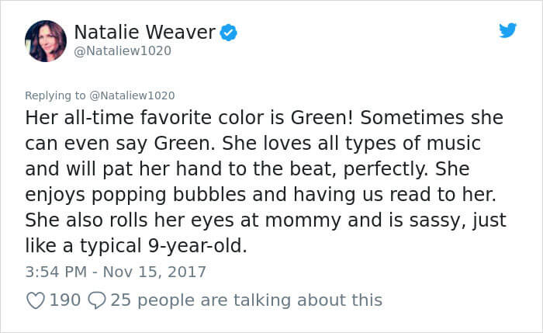The height and width of the screenshot is (333, 543).
Task: Click the "Replying to" label
Action: (x=56, y=95)
